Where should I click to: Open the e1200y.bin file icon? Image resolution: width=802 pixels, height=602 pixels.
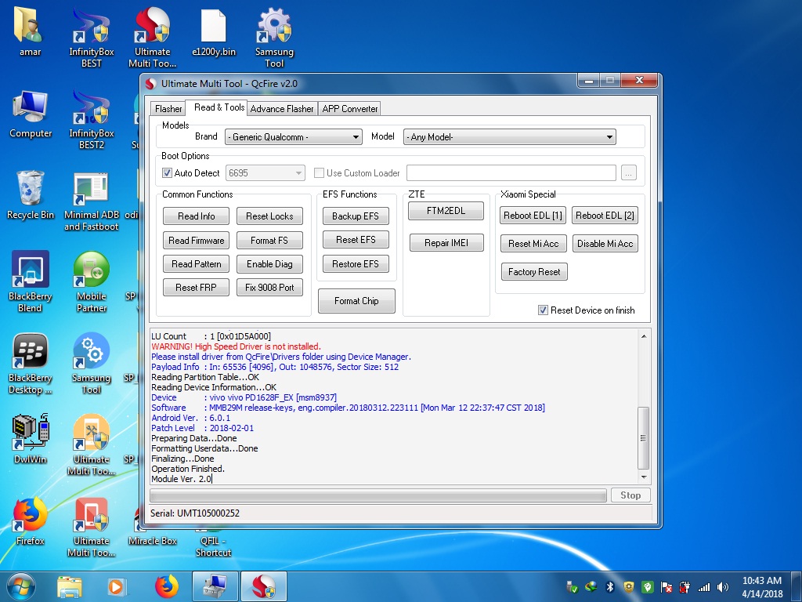(x=213, y=31)
